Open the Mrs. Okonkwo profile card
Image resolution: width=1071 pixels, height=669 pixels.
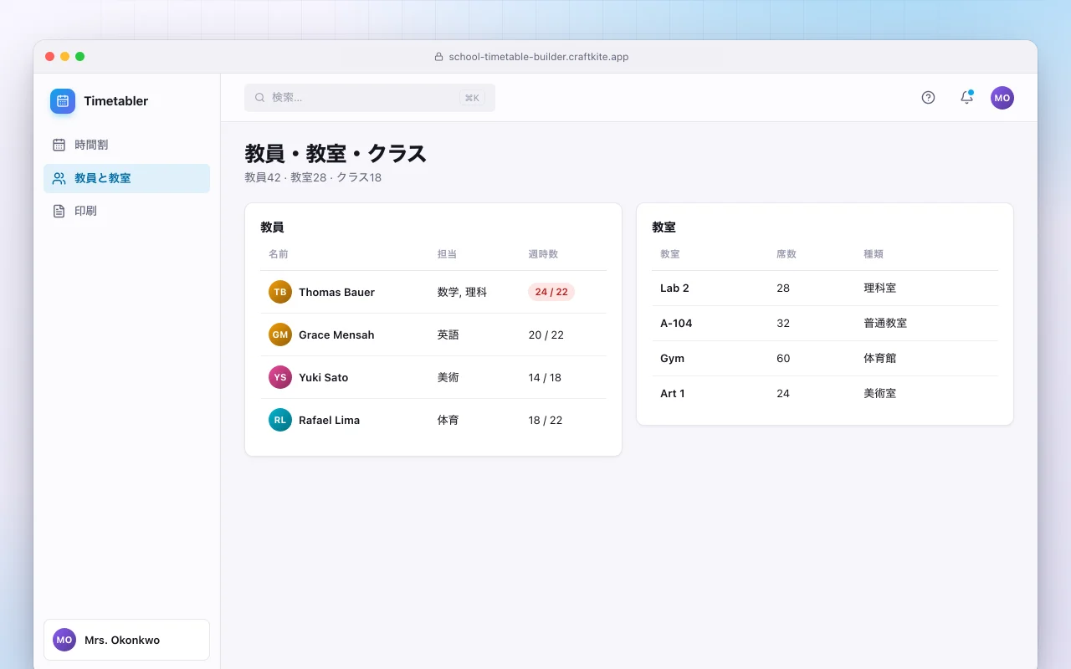pyautogui.click(x=126, y=640)
